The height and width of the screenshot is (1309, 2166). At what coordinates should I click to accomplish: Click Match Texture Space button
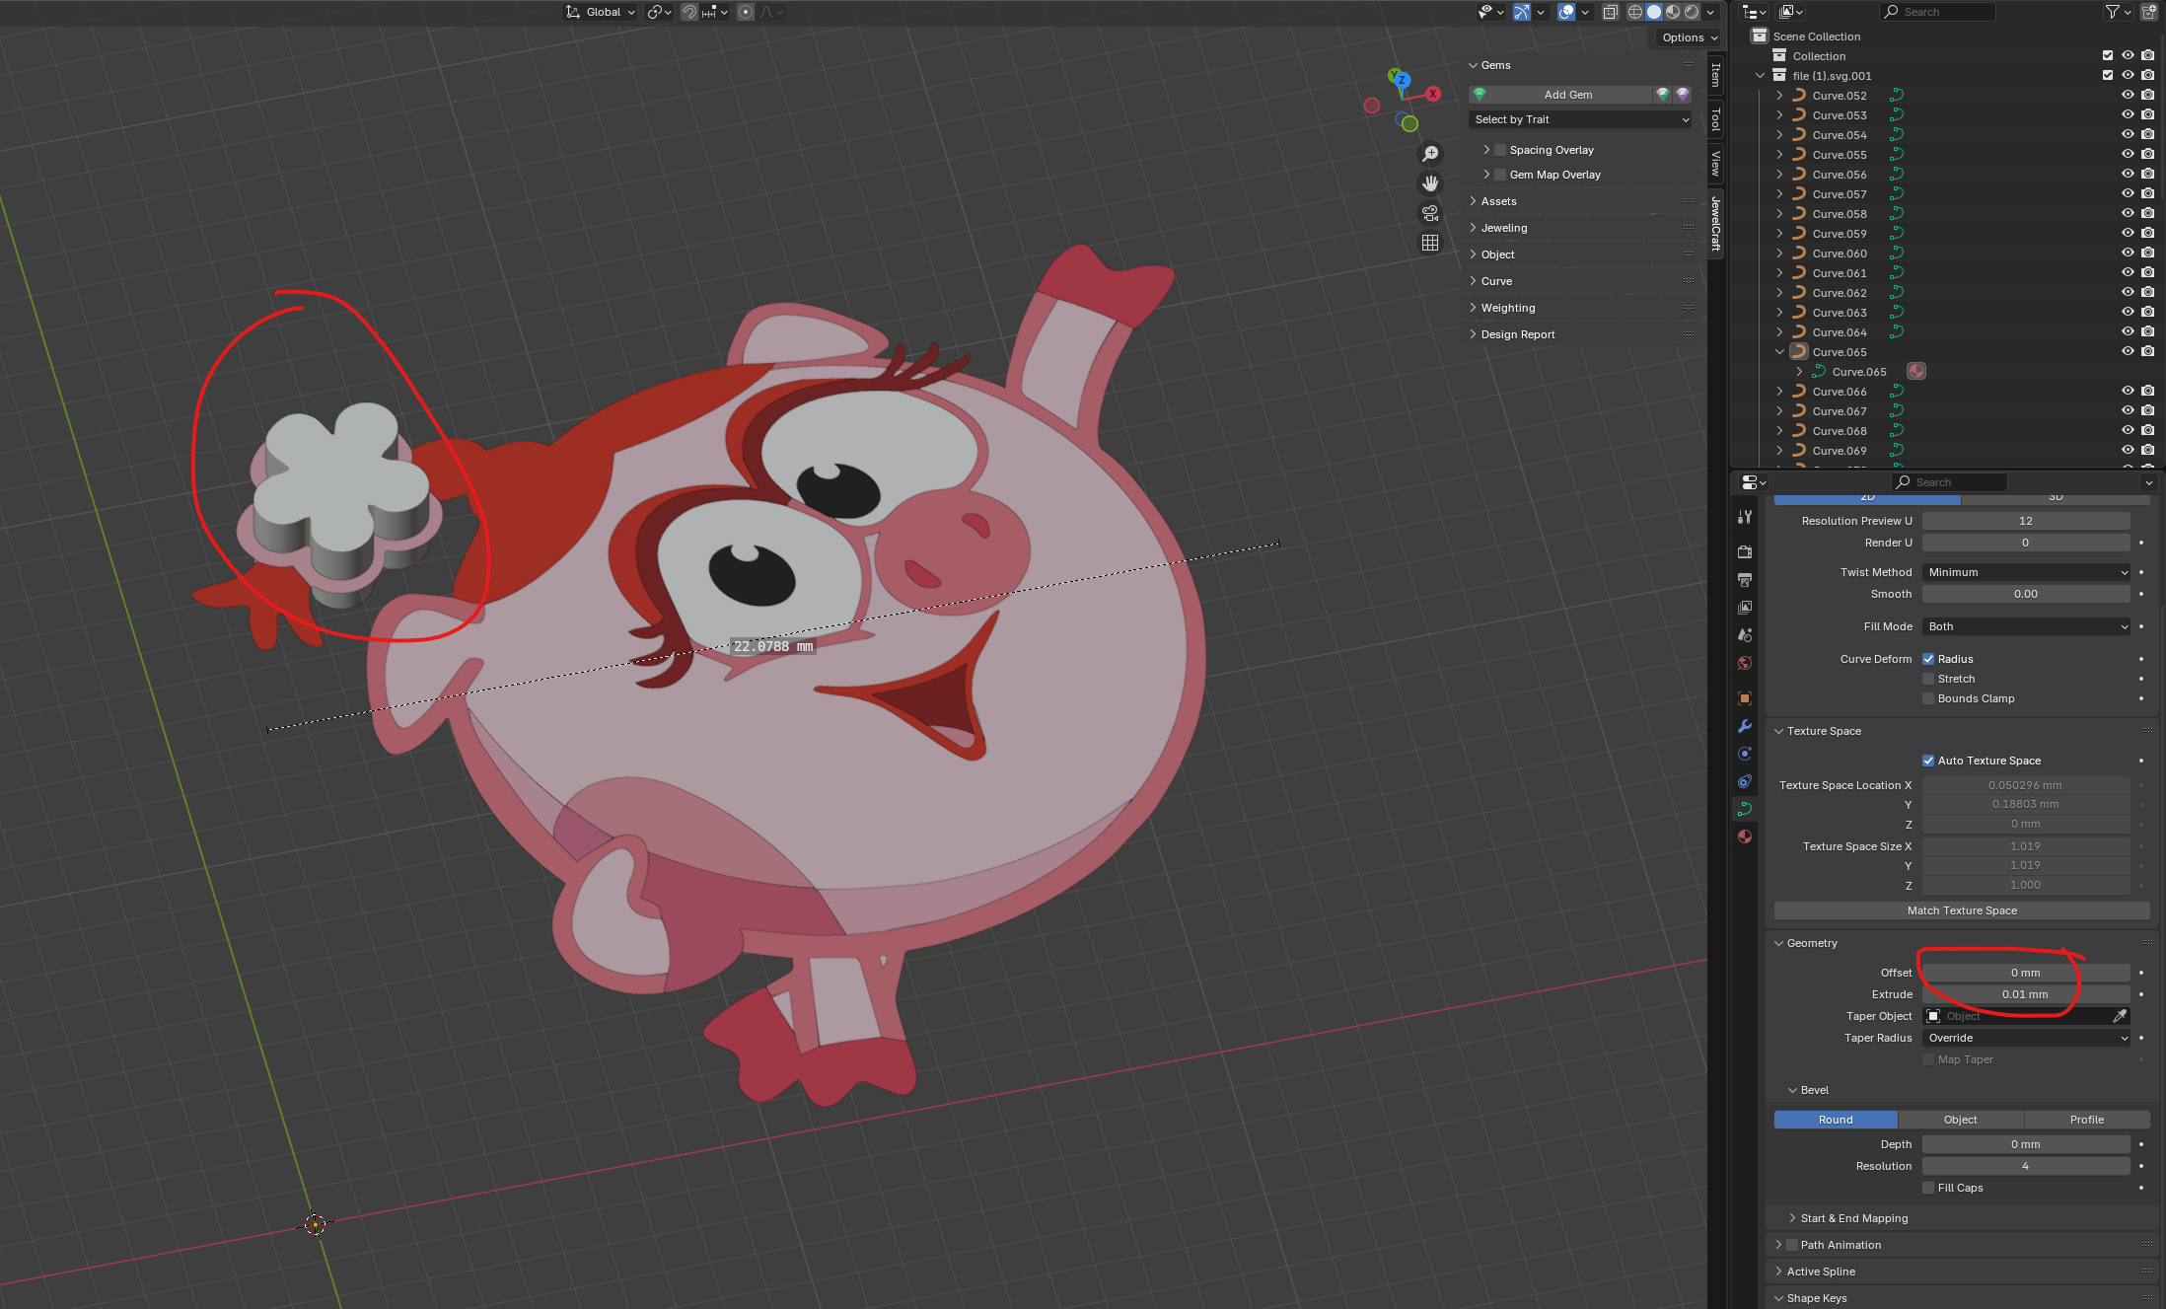1961,910
